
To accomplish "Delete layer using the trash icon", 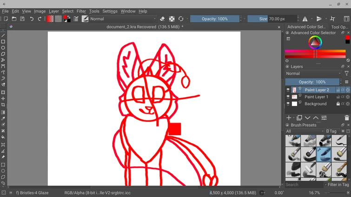I will (347, 118).
